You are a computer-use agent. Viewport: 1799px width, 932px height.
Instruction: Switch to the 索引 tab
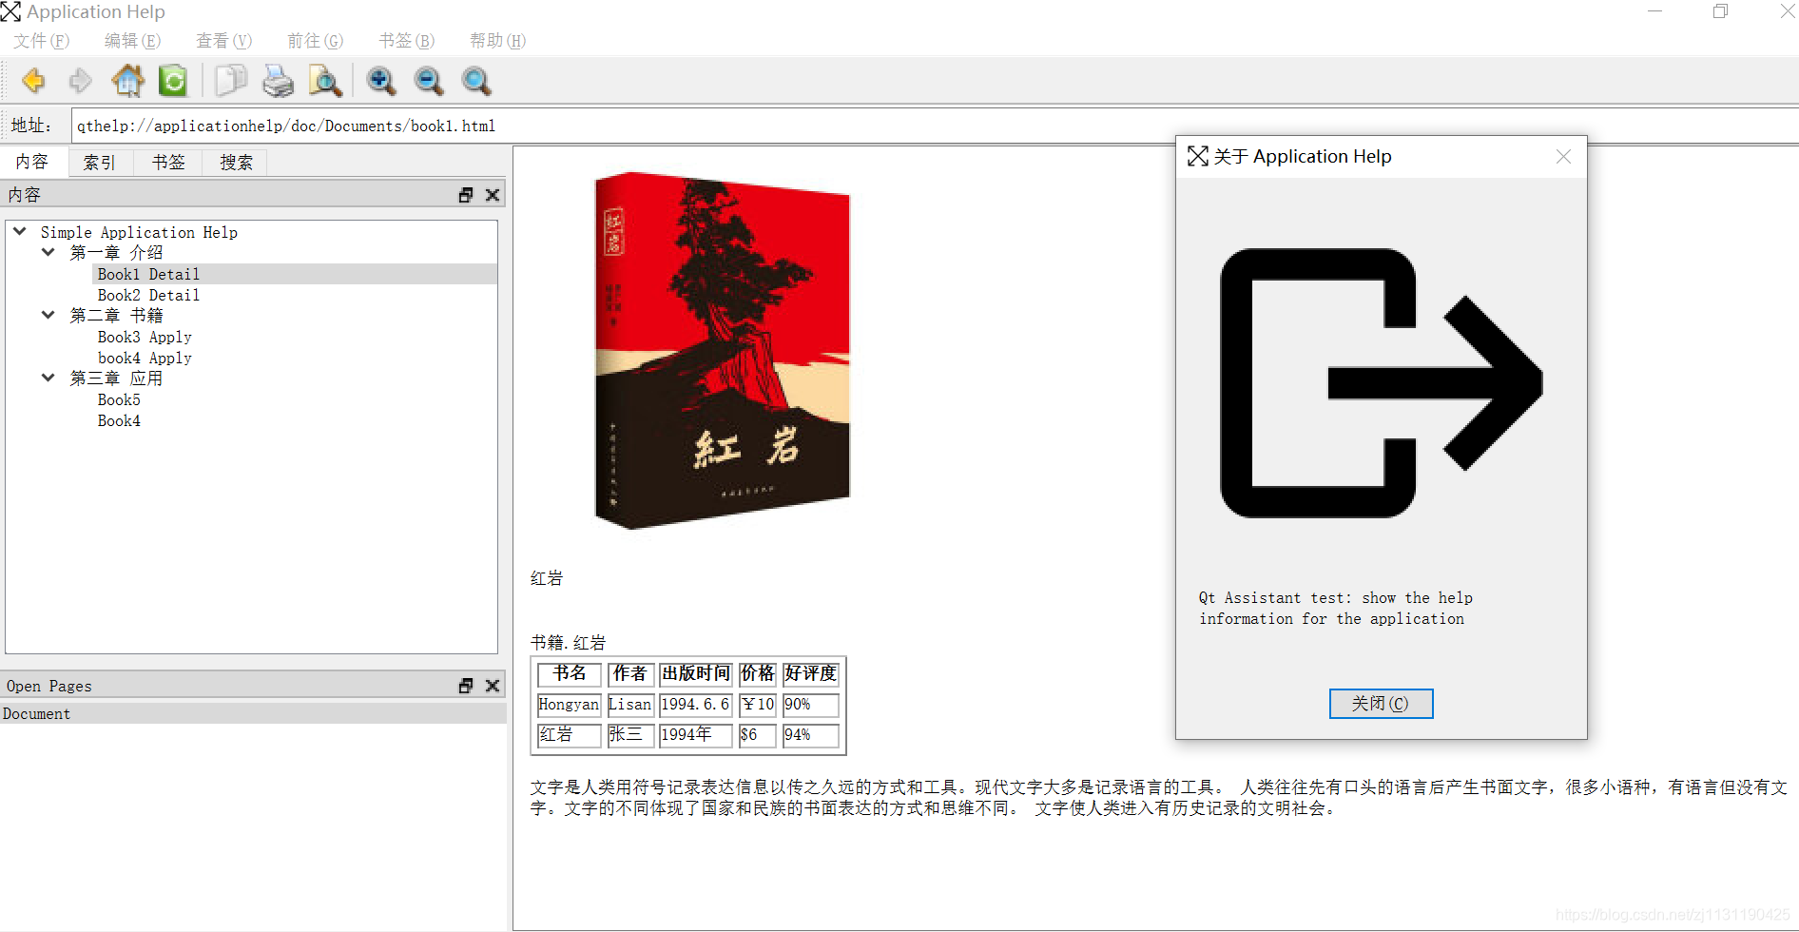tap(100, 163)
